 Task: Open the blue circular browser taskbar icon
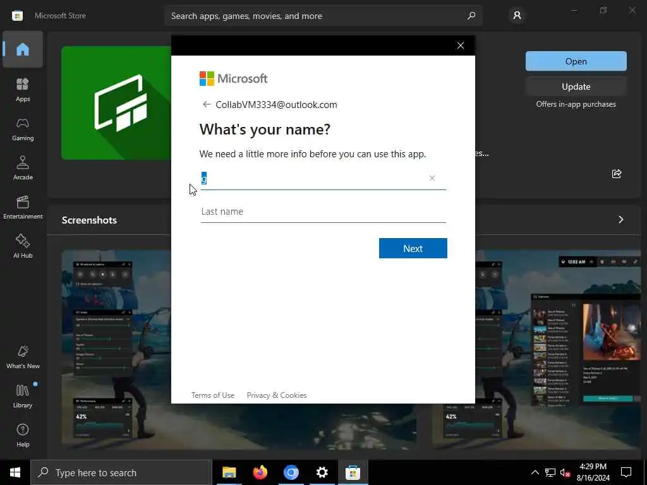291,472
